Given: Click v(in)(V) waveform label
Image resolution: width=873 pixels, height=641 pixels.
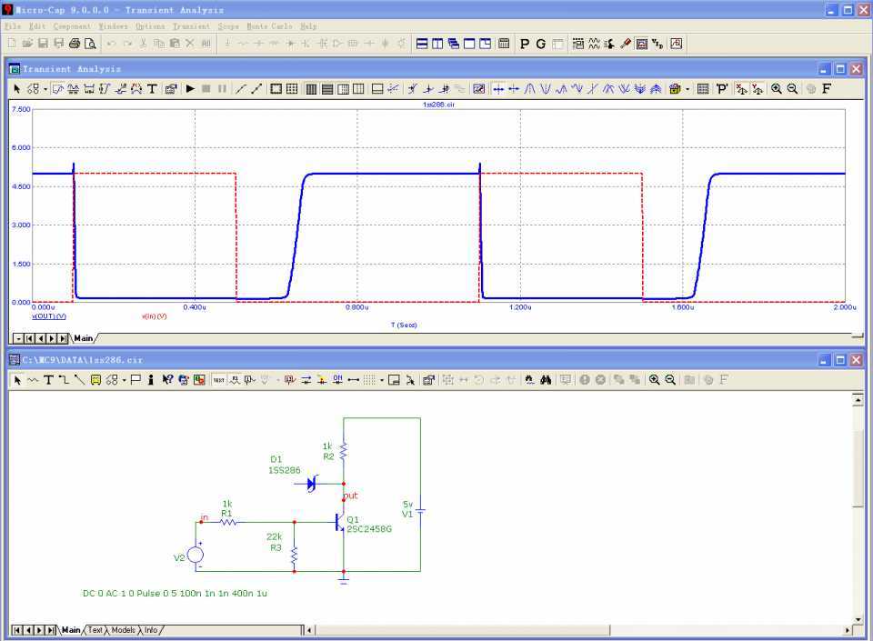Looking at the screenshot, I should (x=155, y=316).
